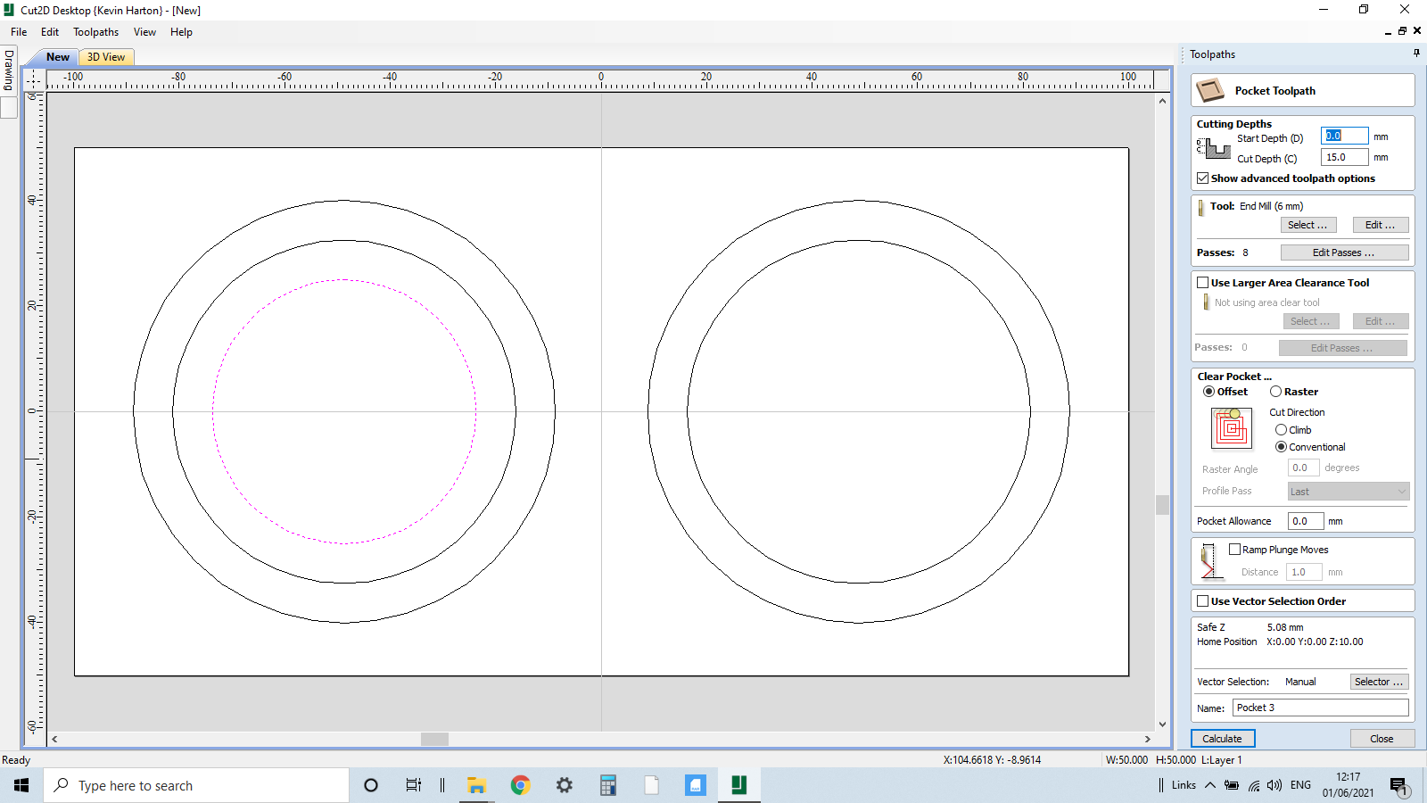Open Settings gear on the taskbar
The height and width of the screenshot is (803, 1427).
pyautogui.click(x=564, y=785)
